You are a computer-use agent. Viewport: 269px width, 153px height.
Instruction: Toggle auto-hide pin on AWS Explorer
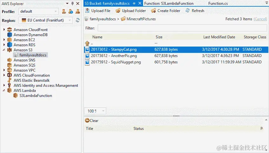(72, 3)
